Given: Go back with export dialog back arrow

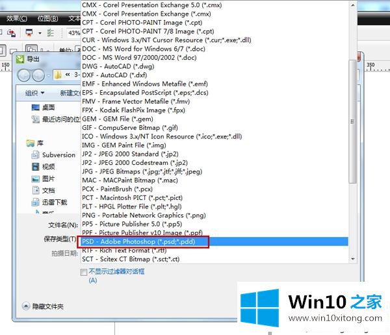Looking at the screenshot, I should pos(24,75).
